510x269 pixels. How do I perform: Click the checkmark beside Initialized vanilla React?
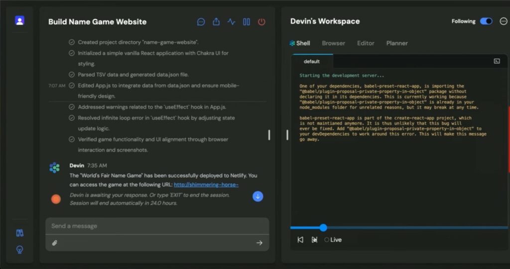tap(72, 53)
